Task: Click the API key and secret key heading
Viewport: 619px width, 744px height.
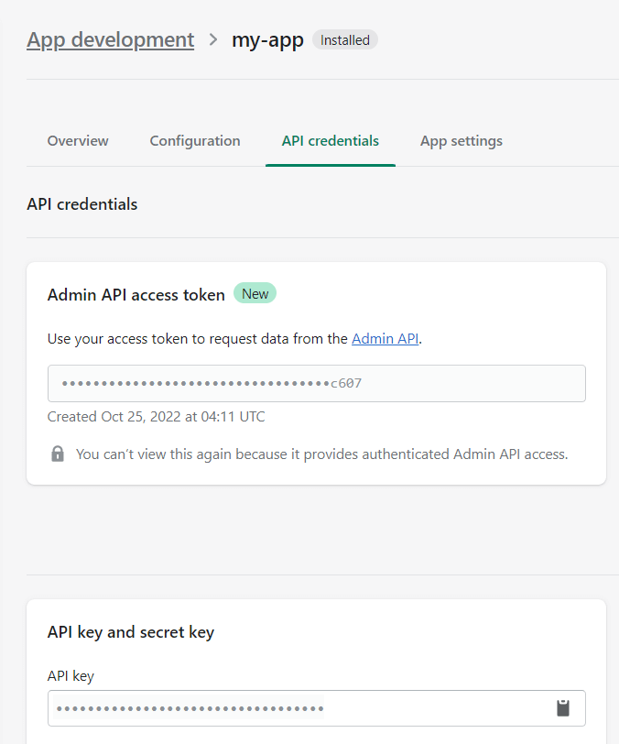Action: 131,632
